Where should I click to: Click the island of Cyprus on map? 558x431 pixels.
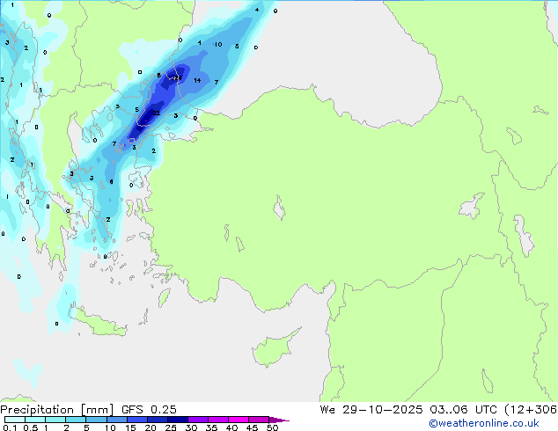pyautogui.click(x=274, y=348)
